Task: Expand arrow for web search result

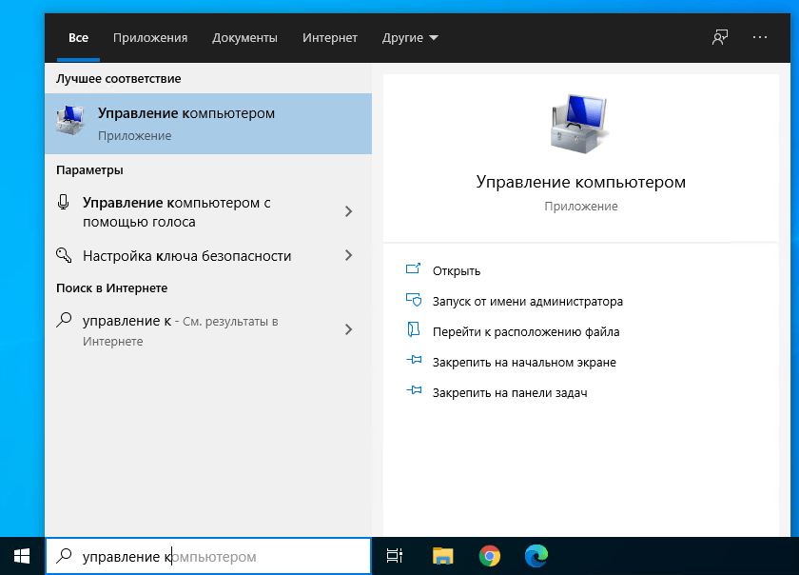Action: pos(348,329)
